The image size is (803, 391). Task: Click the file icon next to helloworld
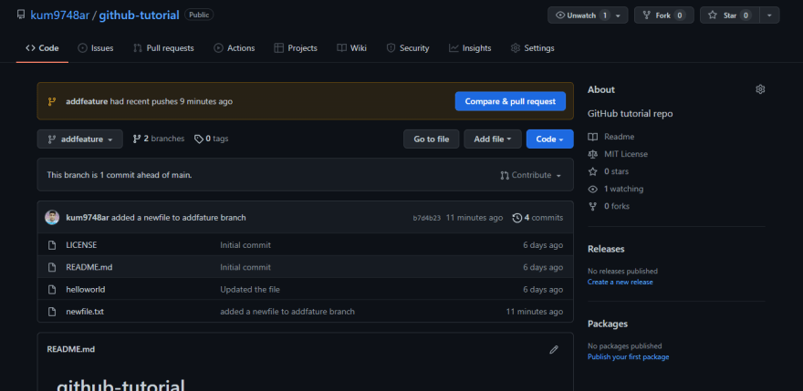point(52,289)
